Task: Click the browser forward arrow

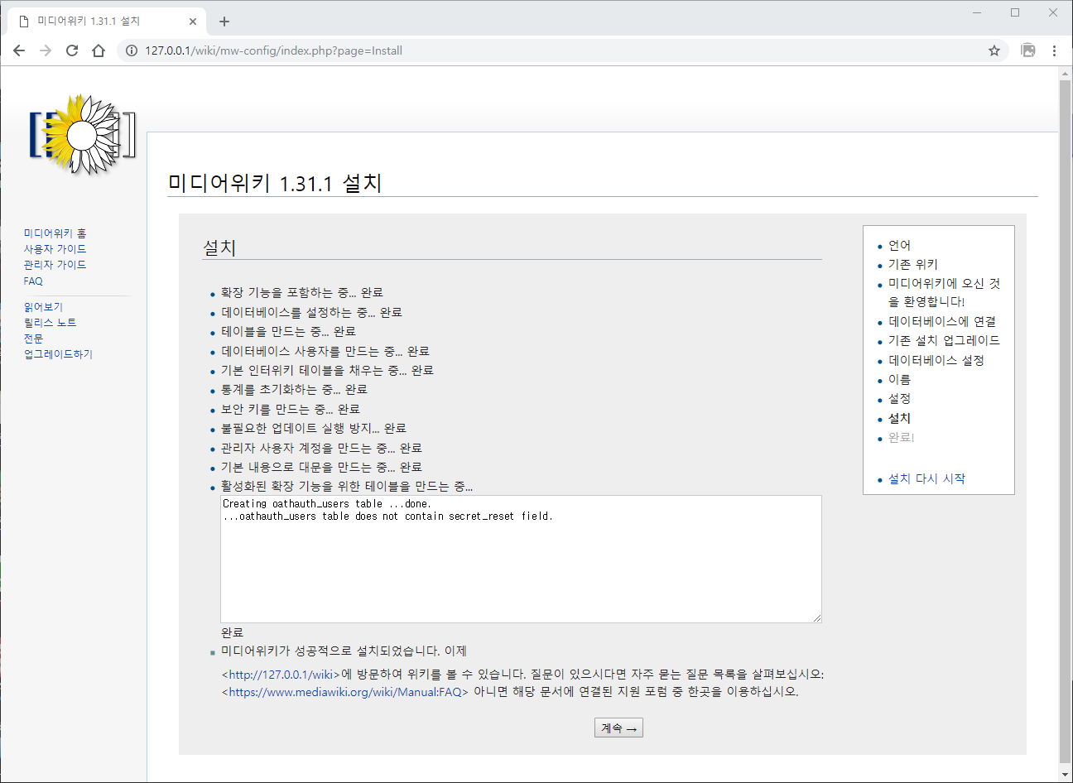Action: pos(46,50)
